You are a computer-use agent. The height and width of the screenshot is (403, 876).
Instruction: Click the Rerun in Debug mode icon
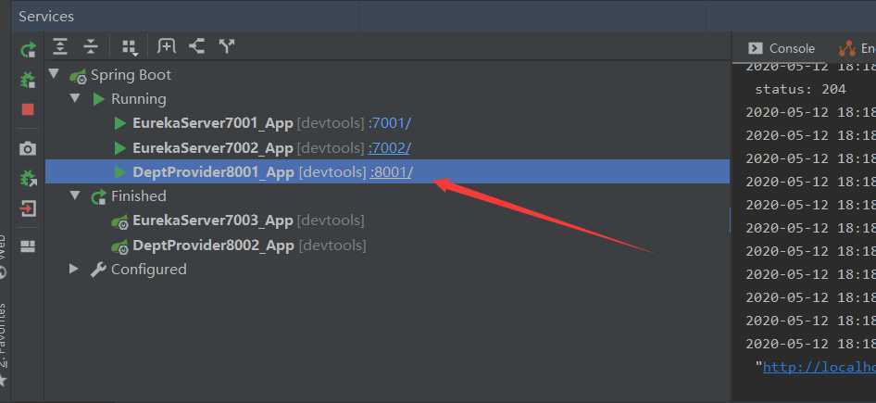pos(28,81)
